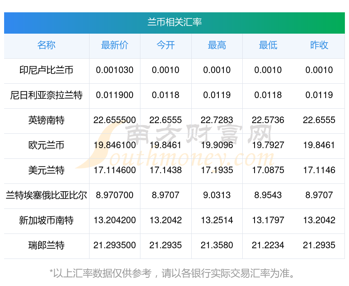The image size is (349, 286).
Task: Click the 最低 column header
Action: pyautogui.click(x=268, y=46)
